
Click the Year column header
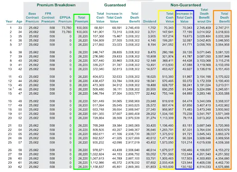[x=9, y=21]
